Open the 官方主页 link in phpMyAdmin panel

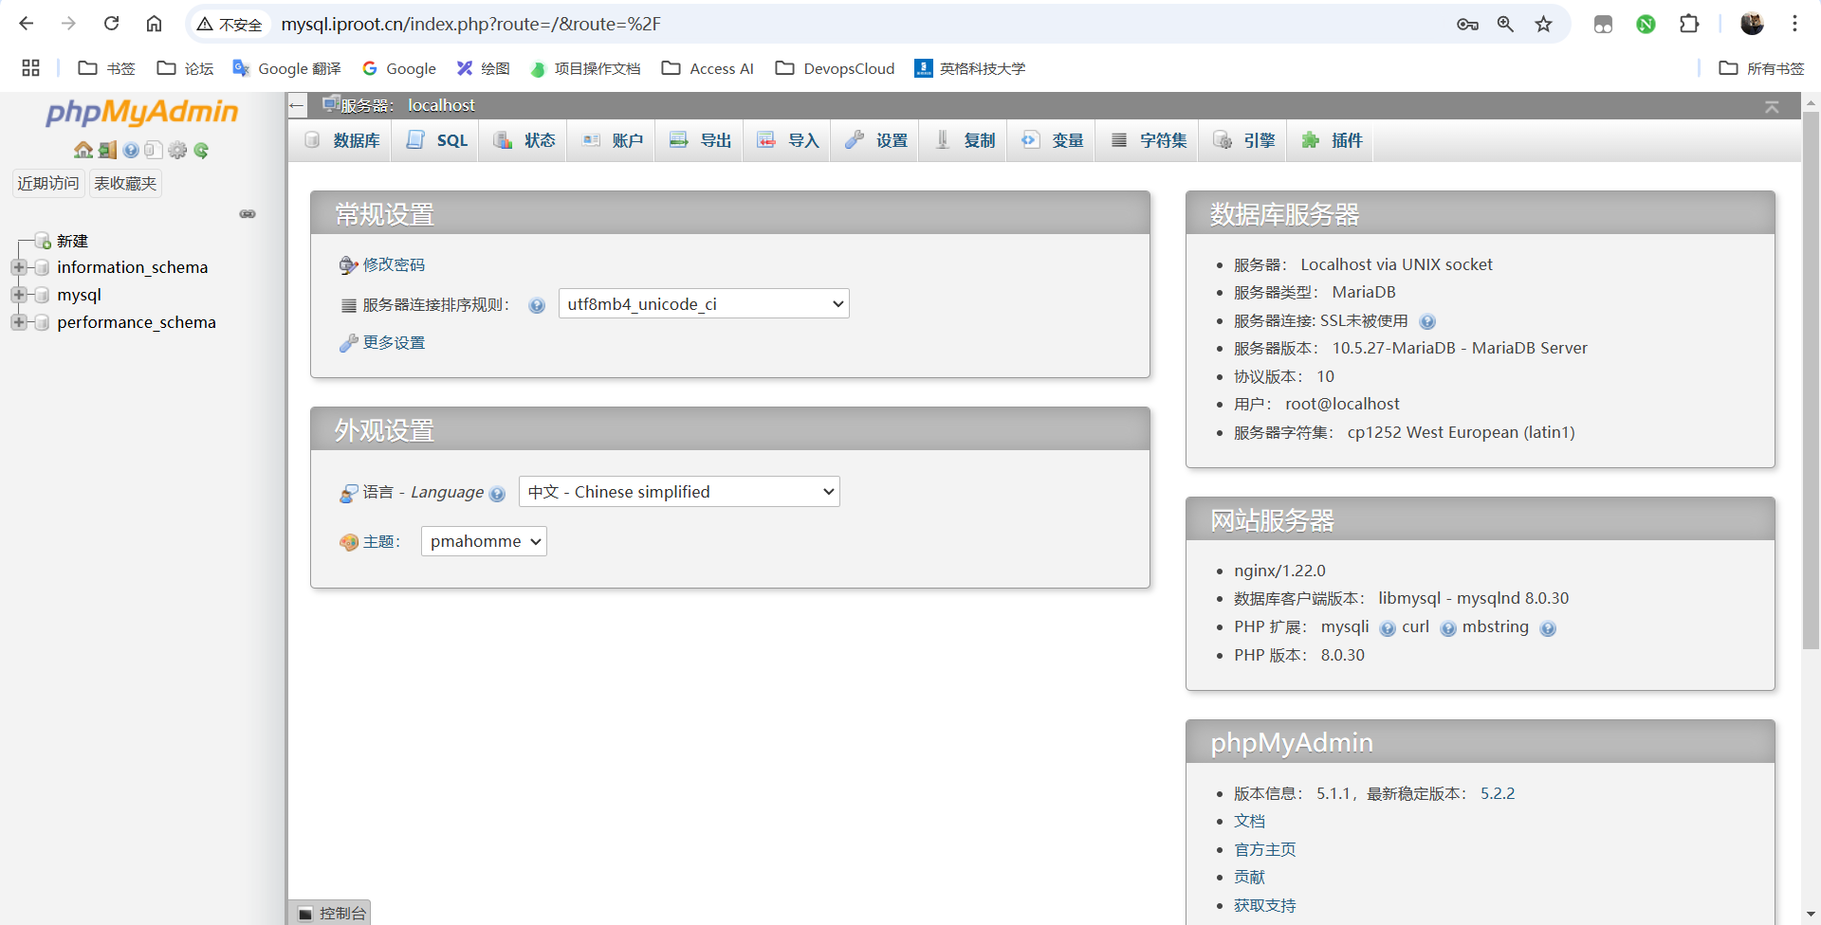[1264, 848]
